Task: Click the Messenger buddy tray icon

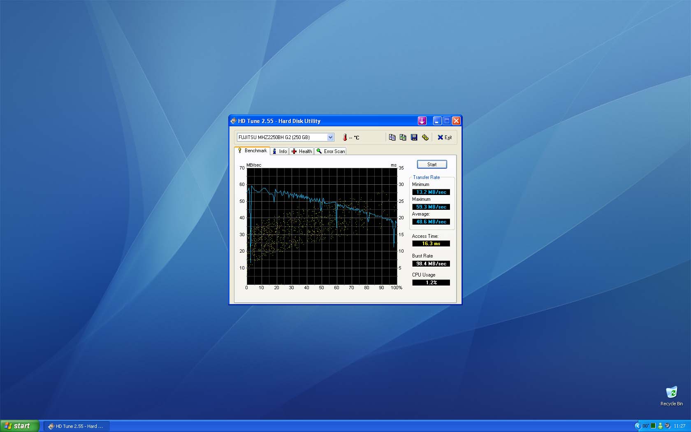Action: click(x=660, y=426)
